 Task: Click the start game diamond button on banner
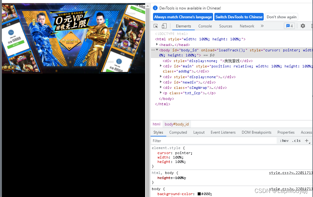(70, 41)
